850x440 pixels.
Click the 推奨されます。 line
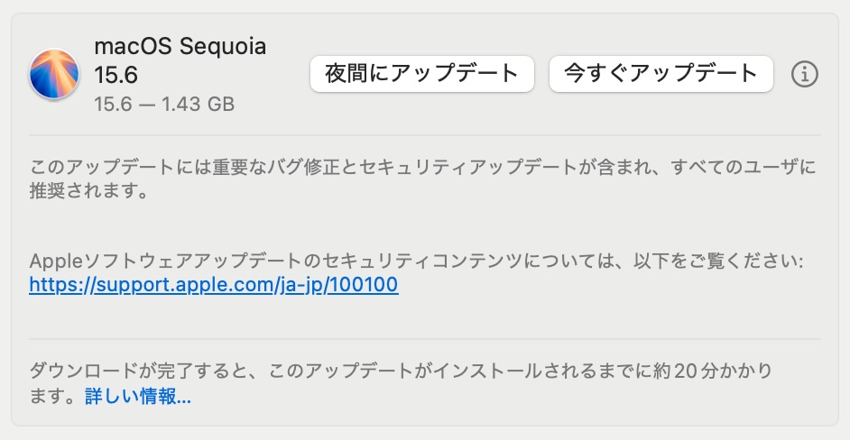tap(89, 191)
